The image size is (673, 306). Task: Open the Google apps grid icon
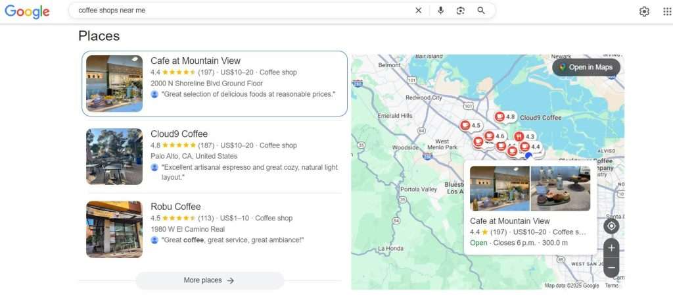point(667,11)
